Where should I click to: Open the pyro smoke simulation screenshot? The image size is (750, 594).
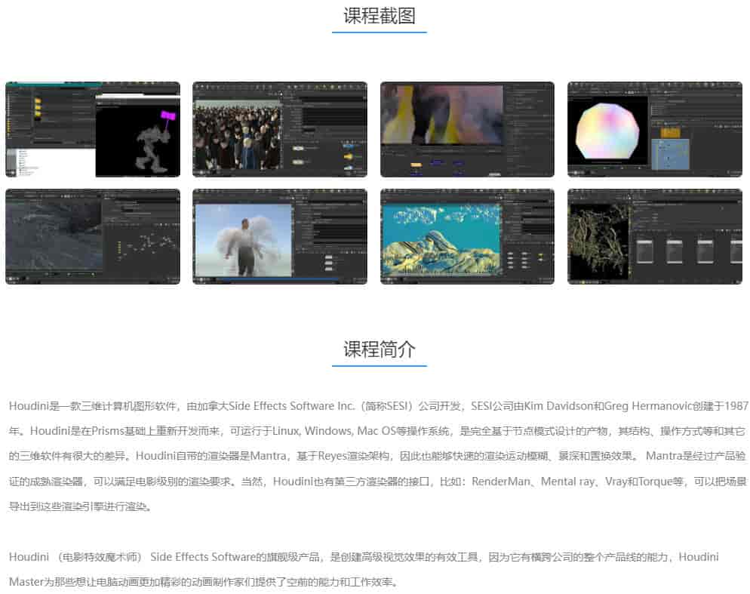466,128
